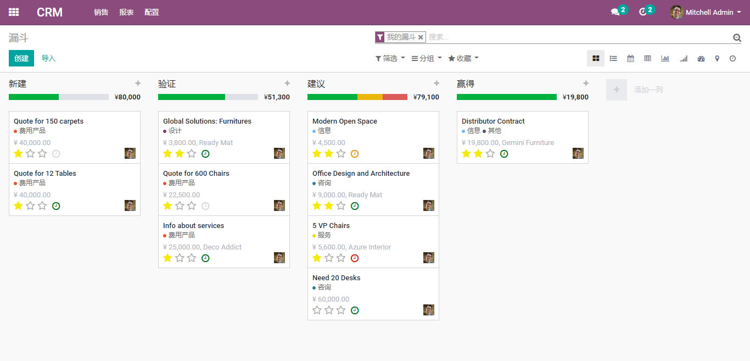Switch to bar graph view
Image resolution: width=750 pixels, height=361 pixels.
point(665,58)
